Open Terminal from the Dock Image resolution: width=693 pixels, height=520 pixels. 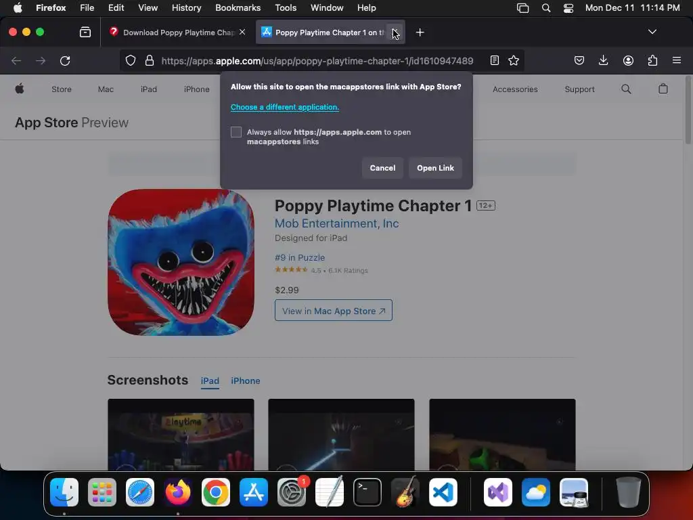coord(367,492)
